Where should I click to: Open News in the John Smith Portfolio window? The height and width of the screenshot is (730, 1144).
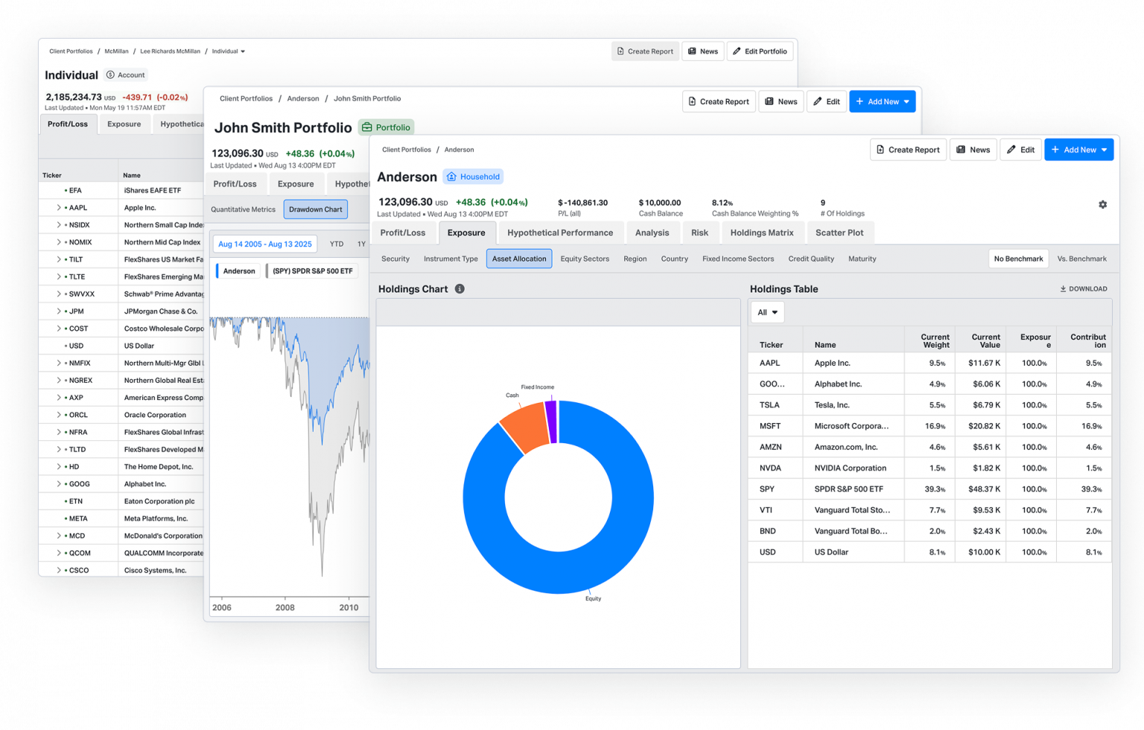[781, 101]
